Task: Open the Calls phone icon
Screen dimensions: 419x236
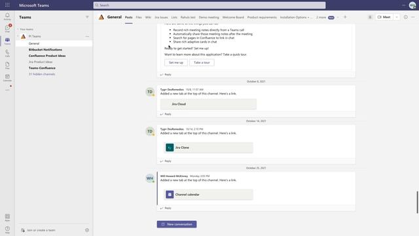Action: pos(7,53)
